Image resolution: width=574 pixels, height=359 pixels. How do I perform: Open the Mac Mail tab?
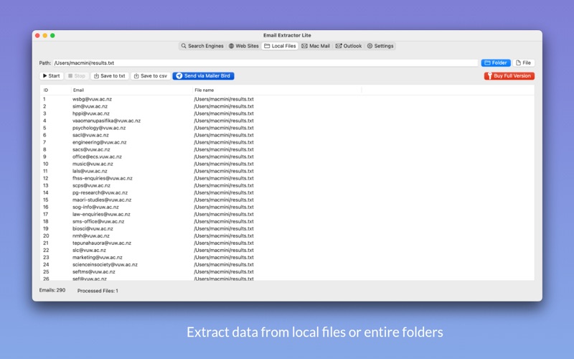(316, 46)
